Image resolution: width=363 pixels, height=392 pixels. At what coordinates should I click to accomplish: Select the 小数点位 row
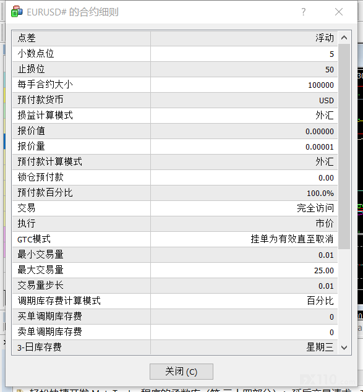point(175,54)
